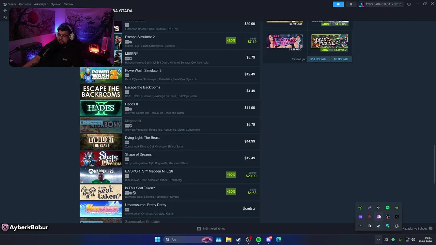Open the network display tray icon

click(x=407, y=240)
